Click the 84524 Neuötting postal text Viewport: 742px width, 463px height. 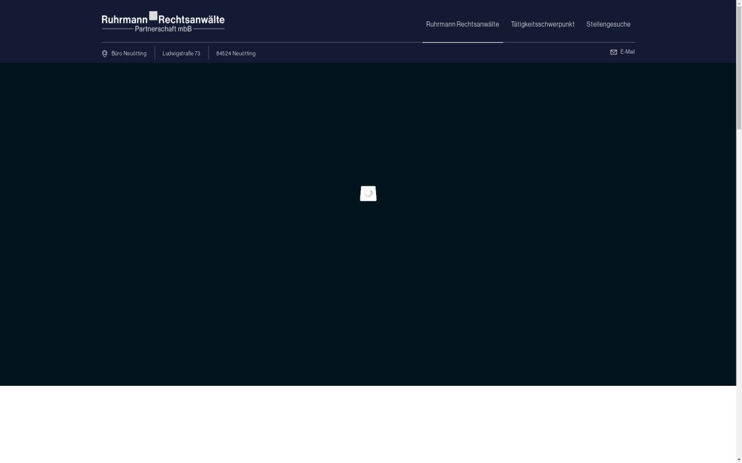coord(236,54)
